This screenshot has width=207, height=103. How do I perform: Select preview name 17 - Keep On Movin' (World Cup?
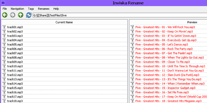(171, 96)
